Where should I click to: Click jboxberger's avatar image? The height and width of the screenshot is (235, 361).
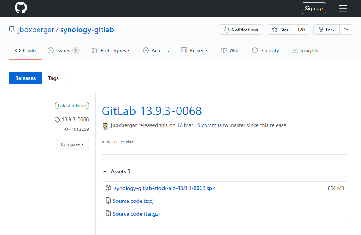point(105,126)
